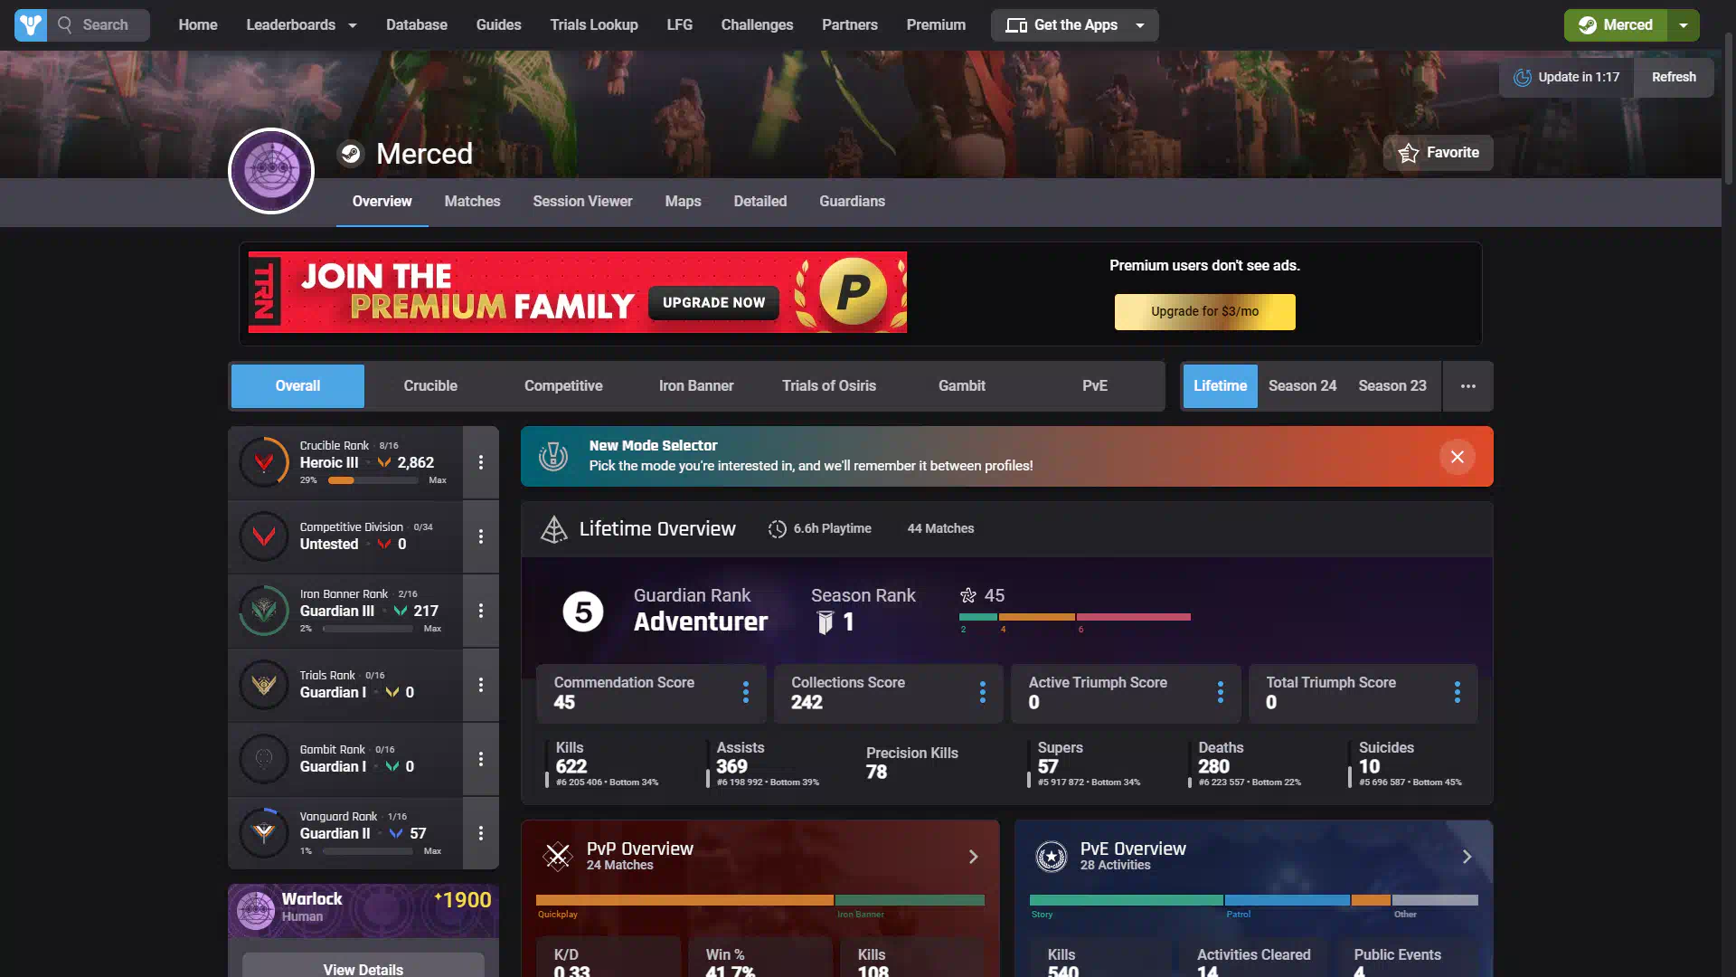The width and height of the screenshot is (1736, 977).
Task: Click the Warlock class emblem icon
Action: 256,910
